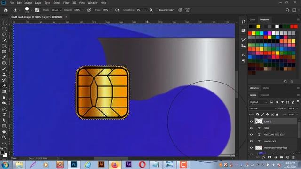301x169 pixels.
Task: Switch to the Color tab
Action: 253,20
